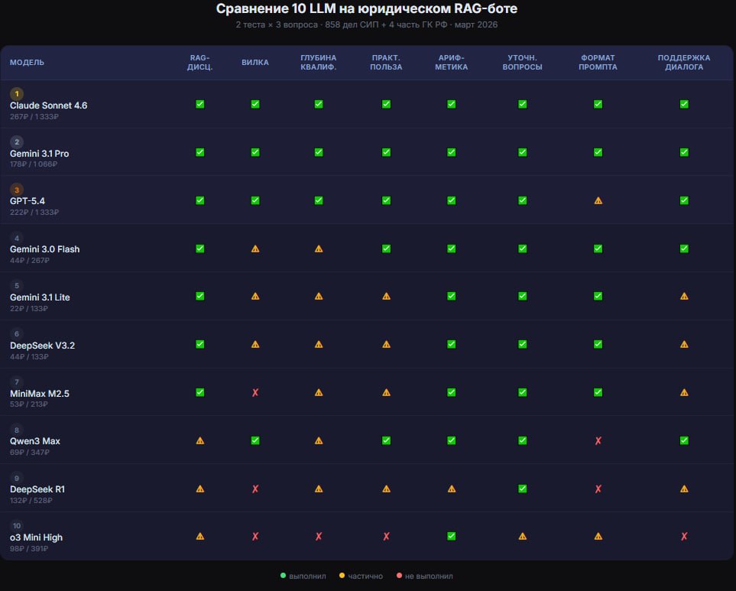Click Gemini 3.1 Lite warning under Поддержка диалога
The height and width of the screenshot is (591, 736).
(684, 296)
